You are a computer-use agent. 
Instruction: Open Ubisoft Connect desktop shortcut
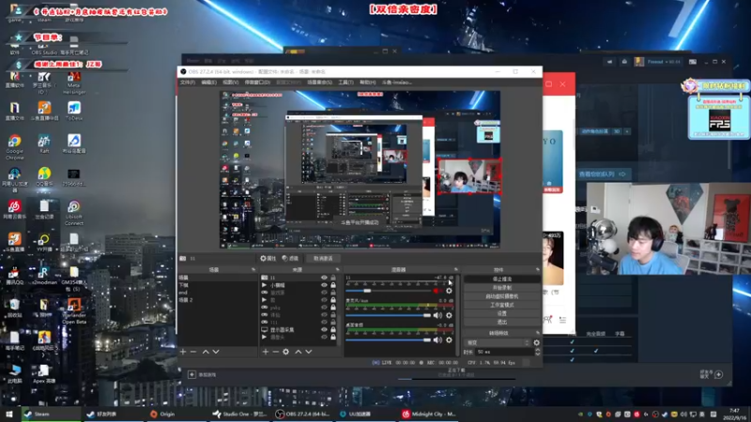coord(74,213)
